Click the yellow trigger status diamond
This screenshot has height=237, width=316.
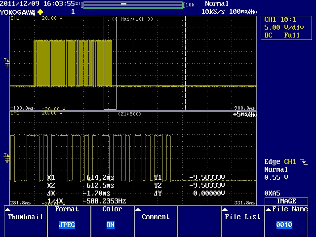[40, 12]
